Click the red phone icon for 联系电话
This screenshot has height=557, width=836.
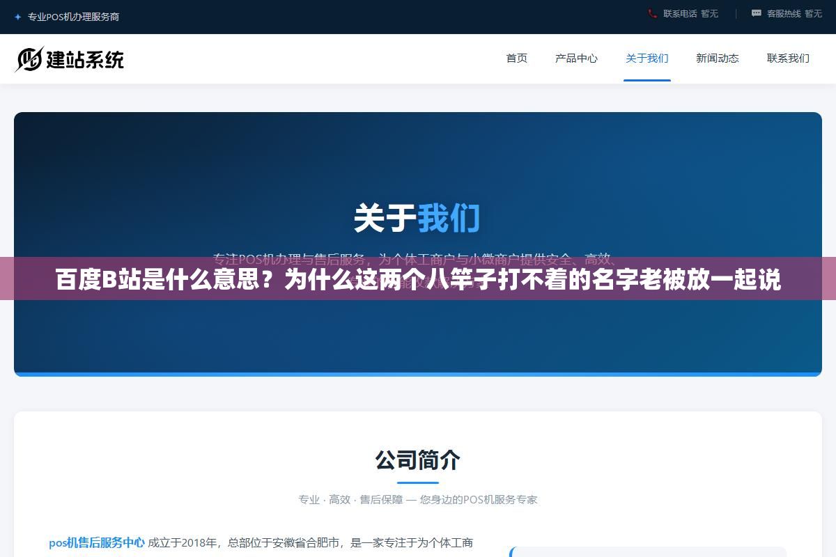pos(653,13)
